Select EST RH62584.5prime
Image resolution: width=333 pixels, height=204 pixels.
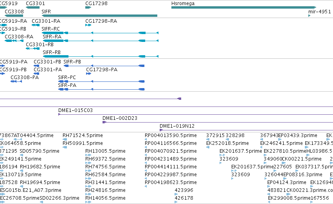click(x=105, y=175)
